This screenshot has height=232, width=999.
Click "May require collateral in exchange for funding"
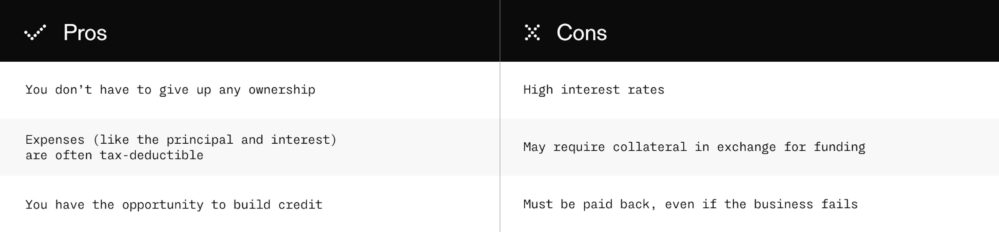point(694,147)
